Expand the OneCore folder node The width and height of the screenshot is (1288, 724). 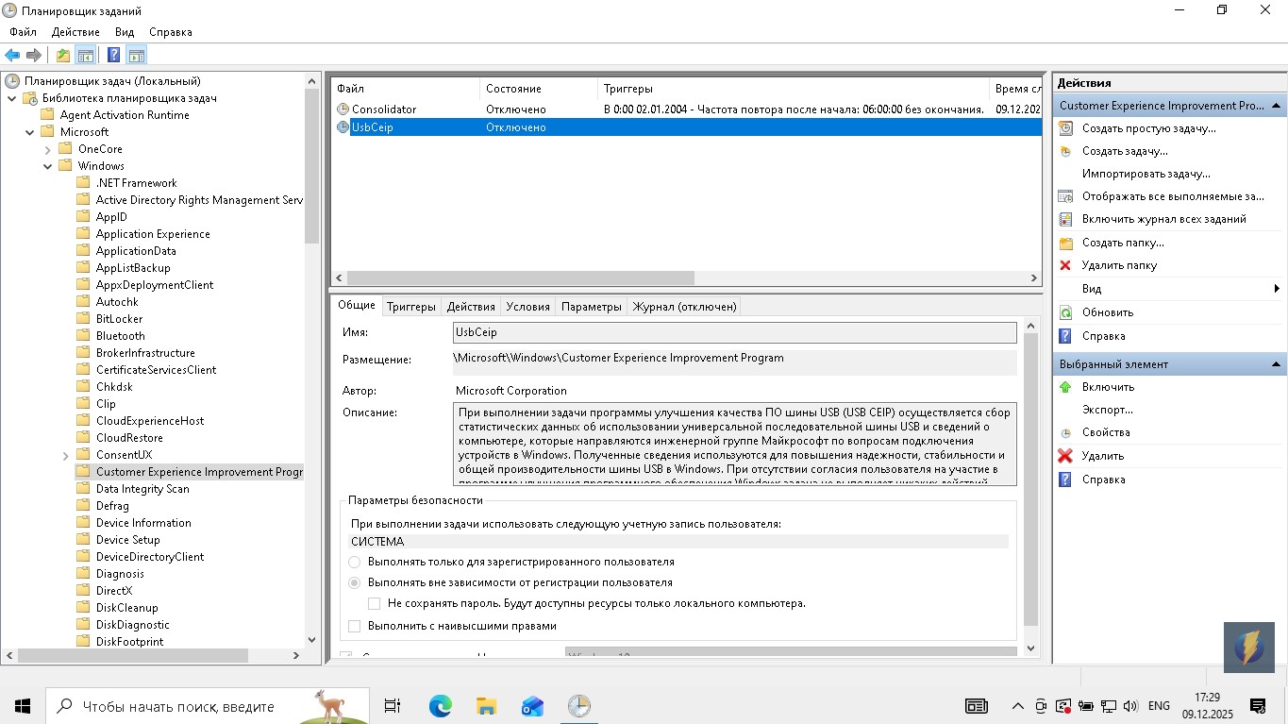(48, 149)
